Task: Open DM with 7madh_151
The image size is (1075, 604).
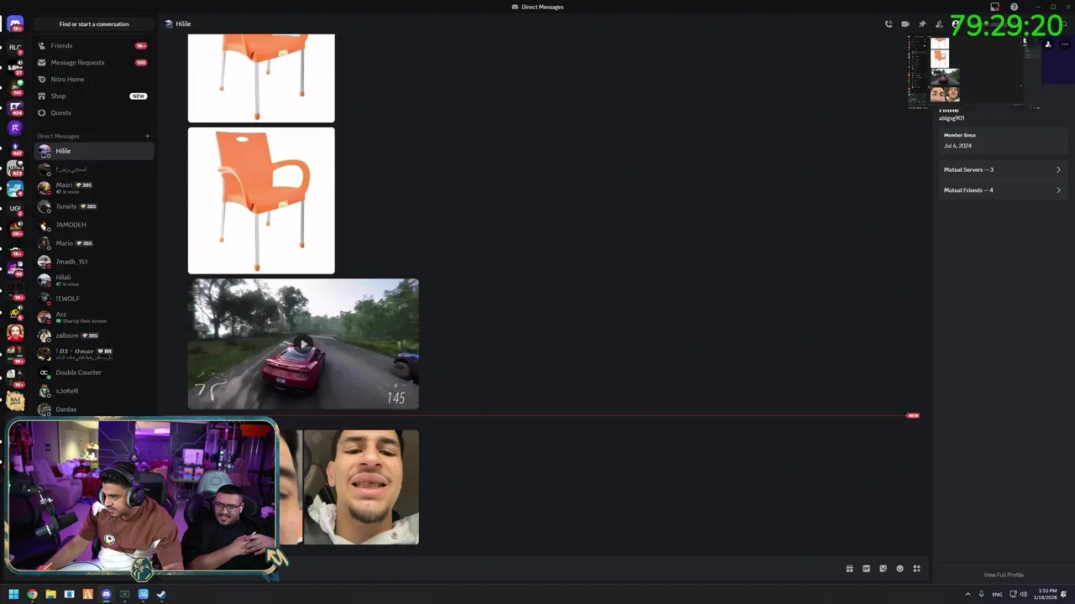Action: click(94, 262)
